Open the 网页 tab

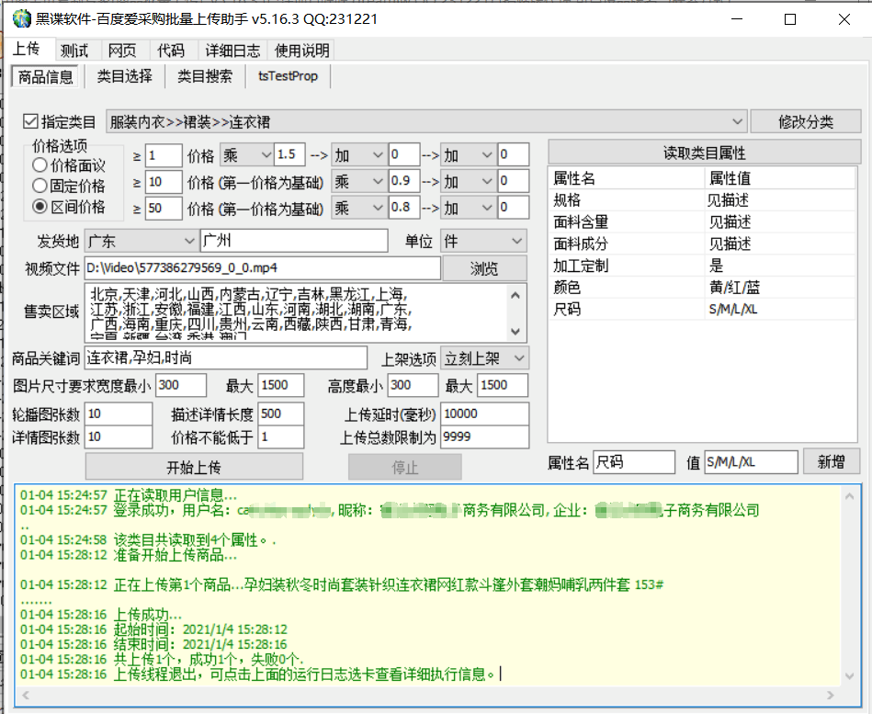click(x=122, y=51)
